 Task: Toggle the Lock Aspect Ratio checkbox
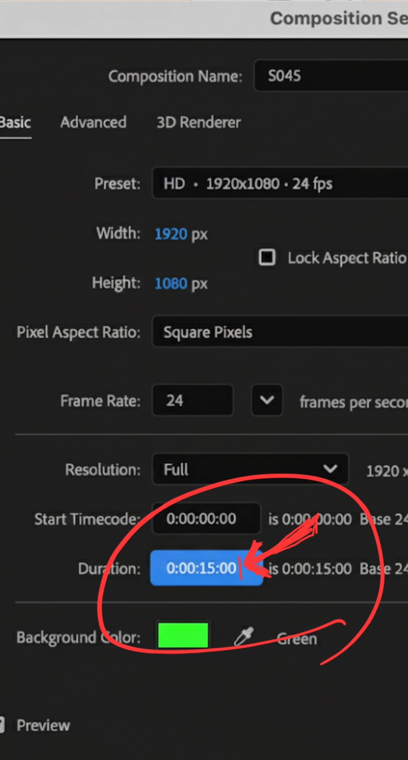267,257
